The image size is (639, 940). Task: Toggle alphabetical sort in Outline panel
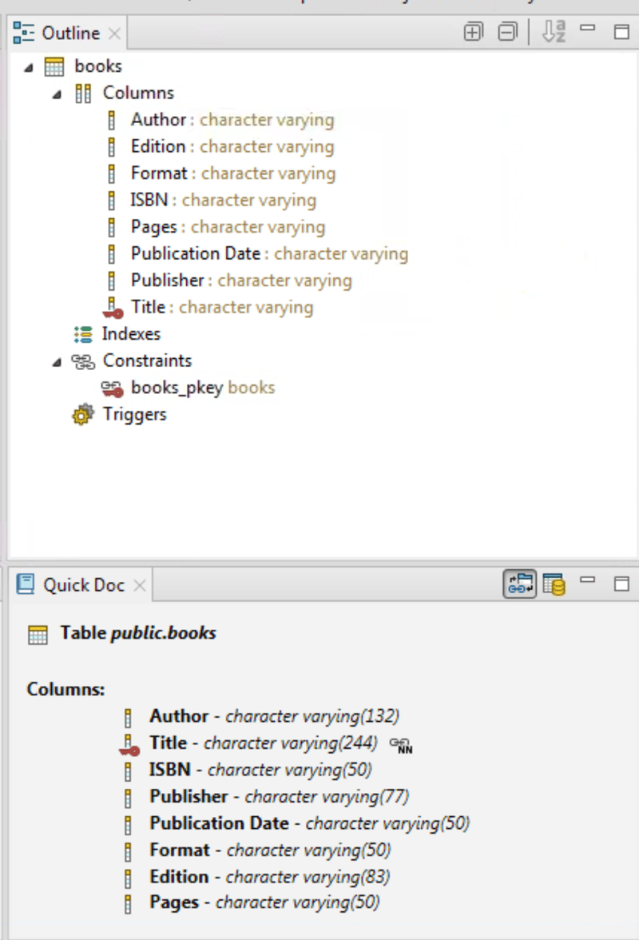[554, 31]
